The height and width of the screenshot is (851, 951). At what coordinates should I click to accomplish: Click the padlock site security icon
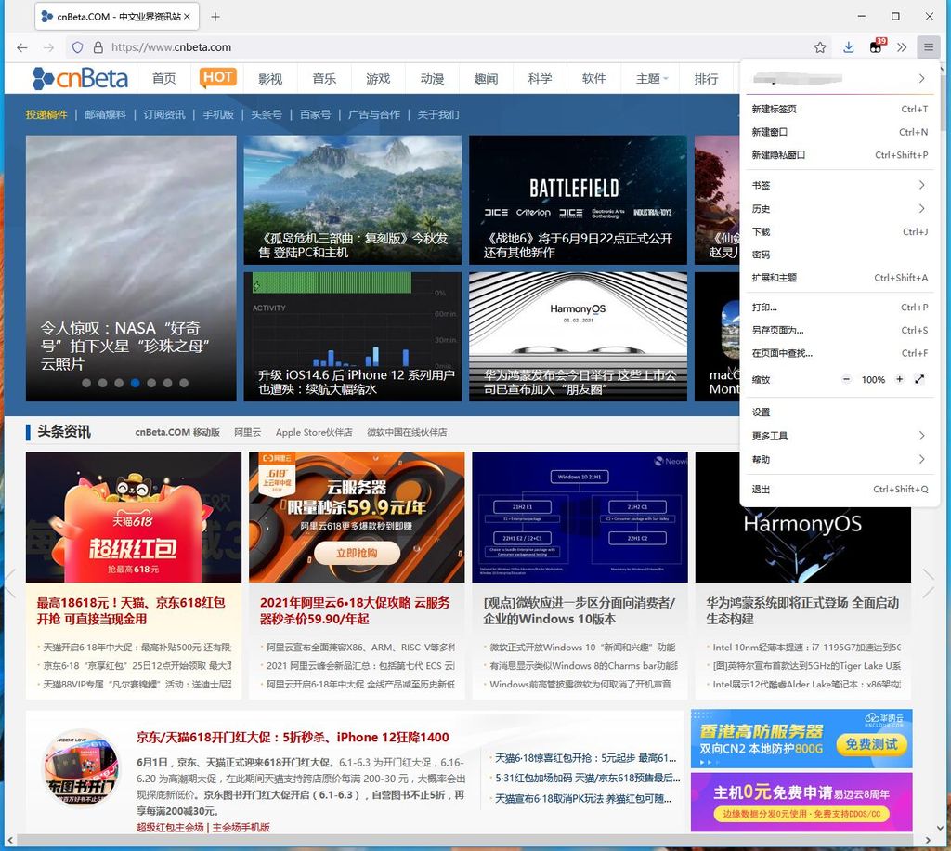(x=98, y=47)
